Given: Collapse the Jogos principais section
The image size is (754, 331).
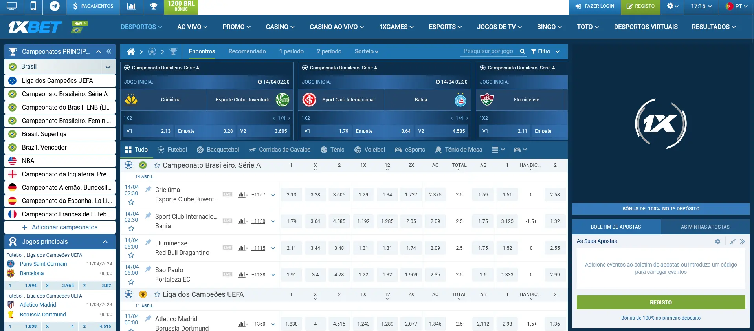Looking at the screenshot, I should pos(105,241).
